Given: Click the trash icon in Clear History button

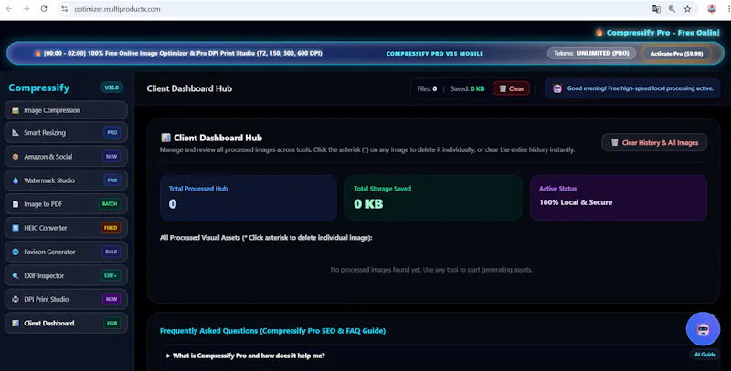Looking at the screenshot, I should (x=615, y=143).
